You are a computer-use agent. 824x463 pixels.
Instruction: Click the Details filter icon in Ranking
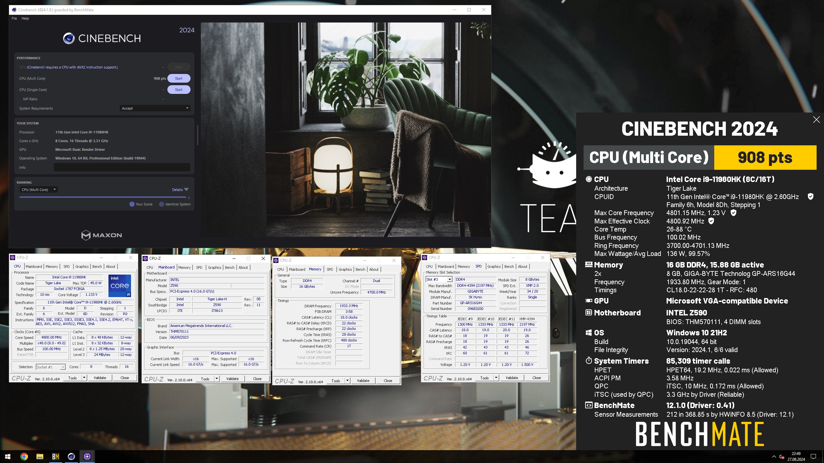pyautogui.click(x=186, y=190)
